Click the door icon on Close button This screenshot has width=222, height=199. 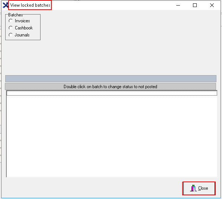(x=193, y=188)
